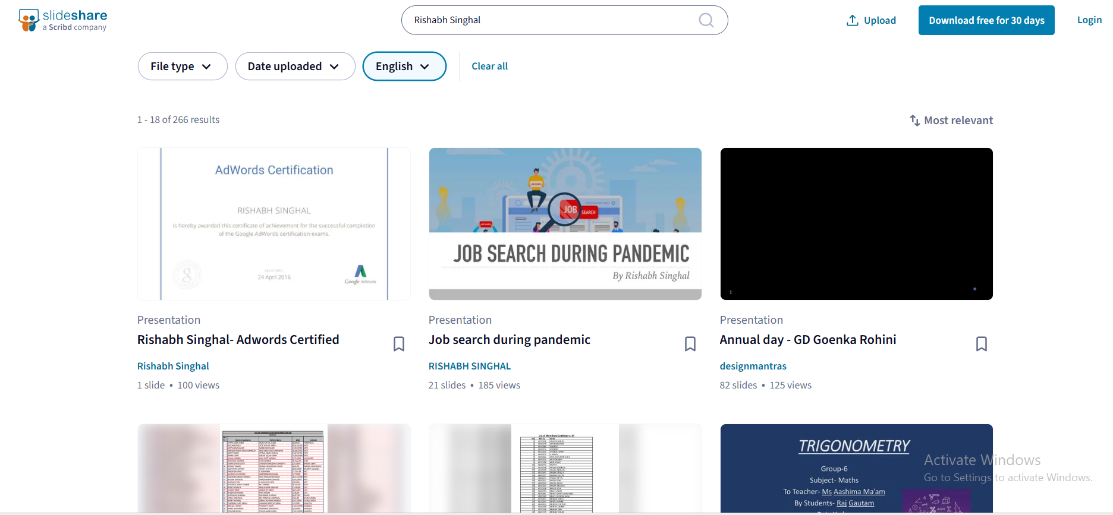Save Annual day - GD Goenka Rohini
This screenshot has width=1113, height=515.
click(x=981, y=344)
